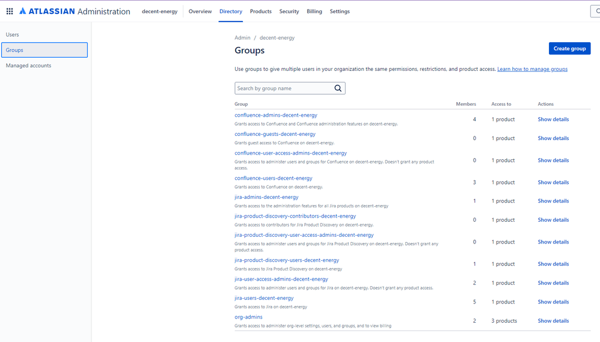The height and width of the screenshot is (342, 600).
Task: Select the decent-energy organization name
Action: [159, 11]
